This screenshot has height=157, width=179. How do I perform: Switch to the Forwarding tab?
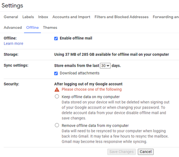tap(166, 17)
